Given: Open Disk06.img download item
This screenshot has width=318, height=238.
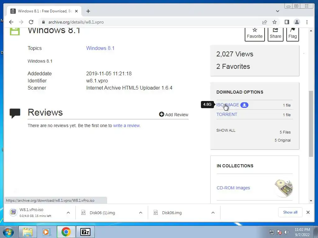Looking at the screenshot, I should (172, 213).
